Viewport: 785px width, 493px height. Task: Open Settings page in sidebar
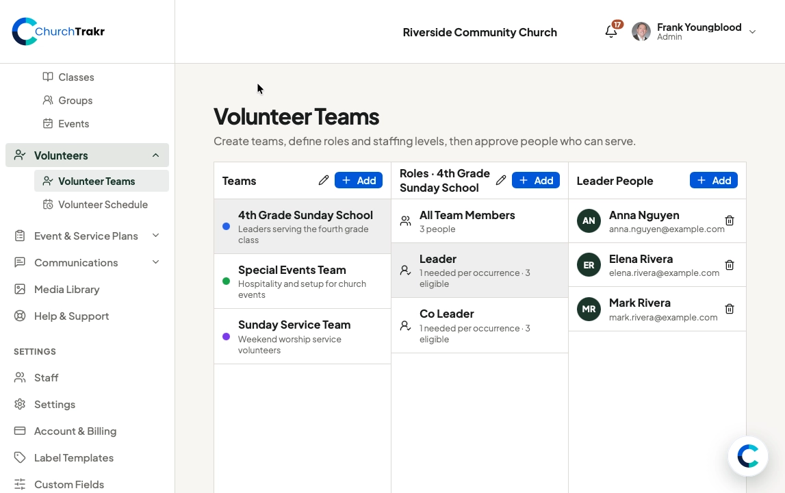55,404
